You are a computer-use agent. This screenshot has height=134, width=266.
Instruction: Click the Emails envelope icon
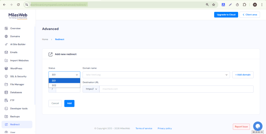pos(6,52)
